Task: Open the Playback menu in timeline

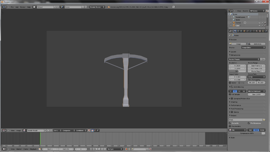Action: point(33,149)
